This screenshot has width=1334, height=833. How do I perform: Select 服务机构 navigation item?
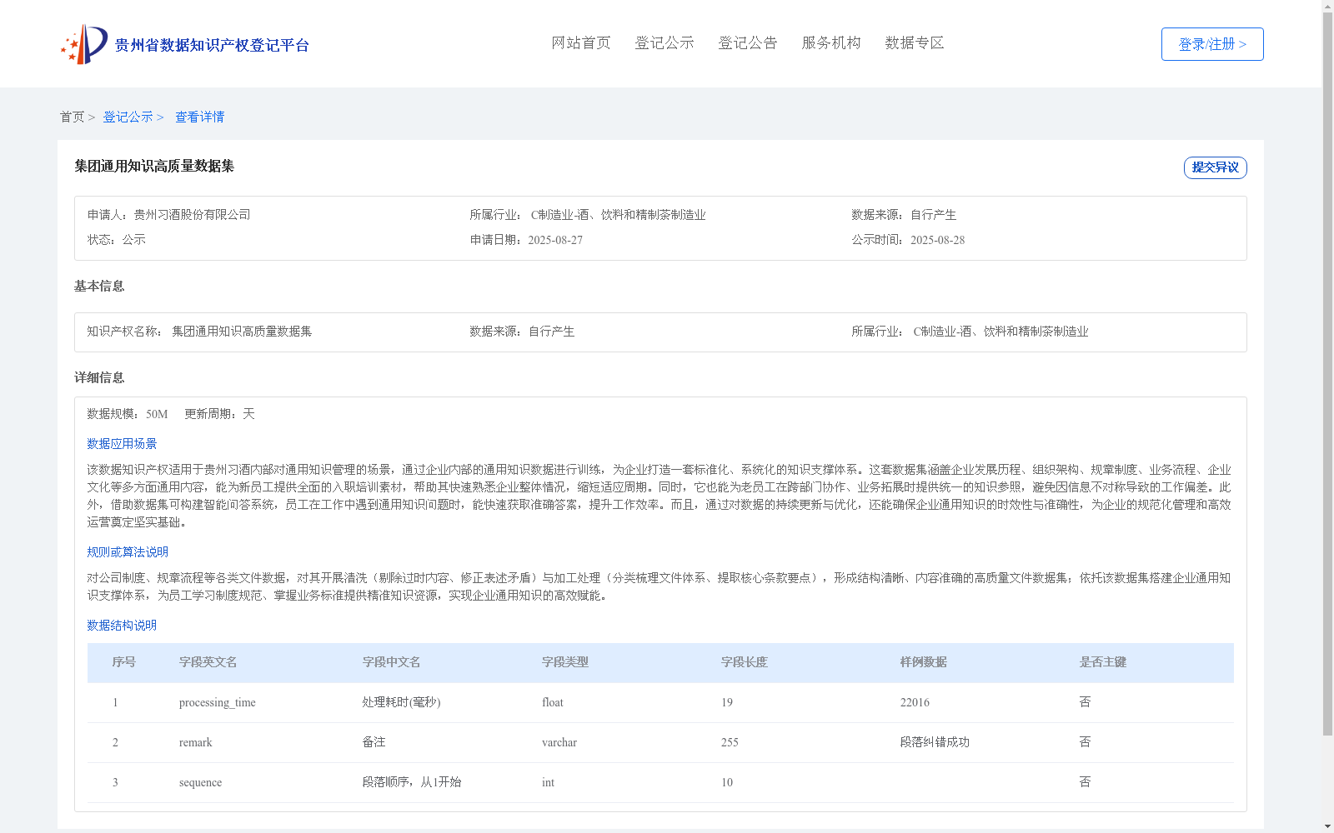[x=831, y=42]
